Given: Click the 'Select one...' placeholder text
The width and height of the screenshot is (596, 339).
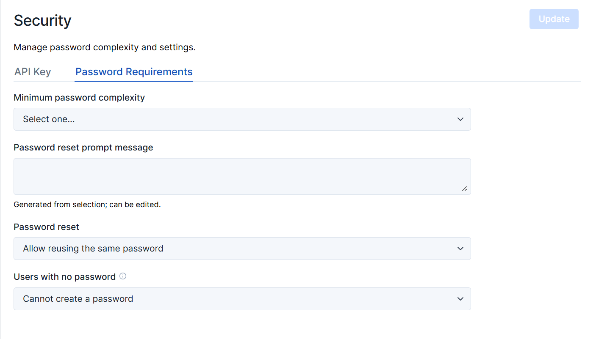Looking at the screenshot, I should (49, 119).
